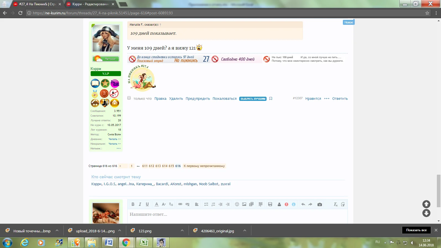Viewport: 441px width, 248px height.
Task: Click 'К первому непрочитанному' link
Action: [x=204, y=166]
